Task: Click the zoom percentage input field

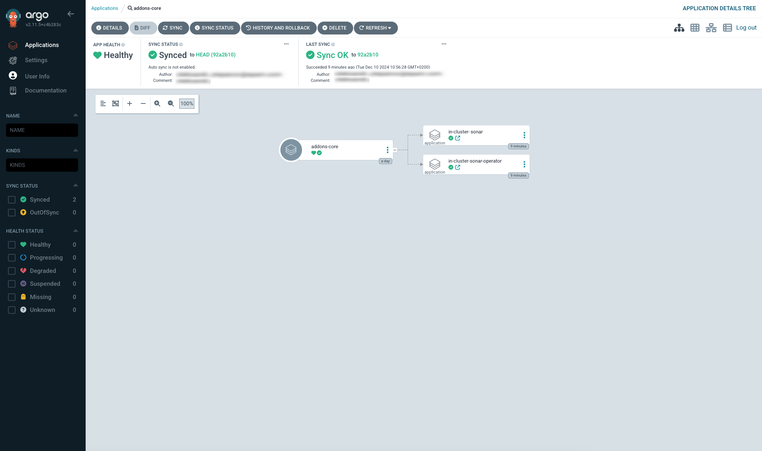Action: point(187,103)
